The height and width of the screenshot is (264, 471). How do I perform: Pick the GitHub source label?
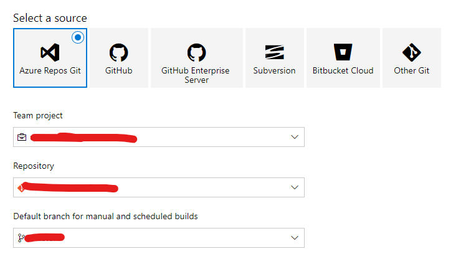pyautogui.click(x=118, y=71)
